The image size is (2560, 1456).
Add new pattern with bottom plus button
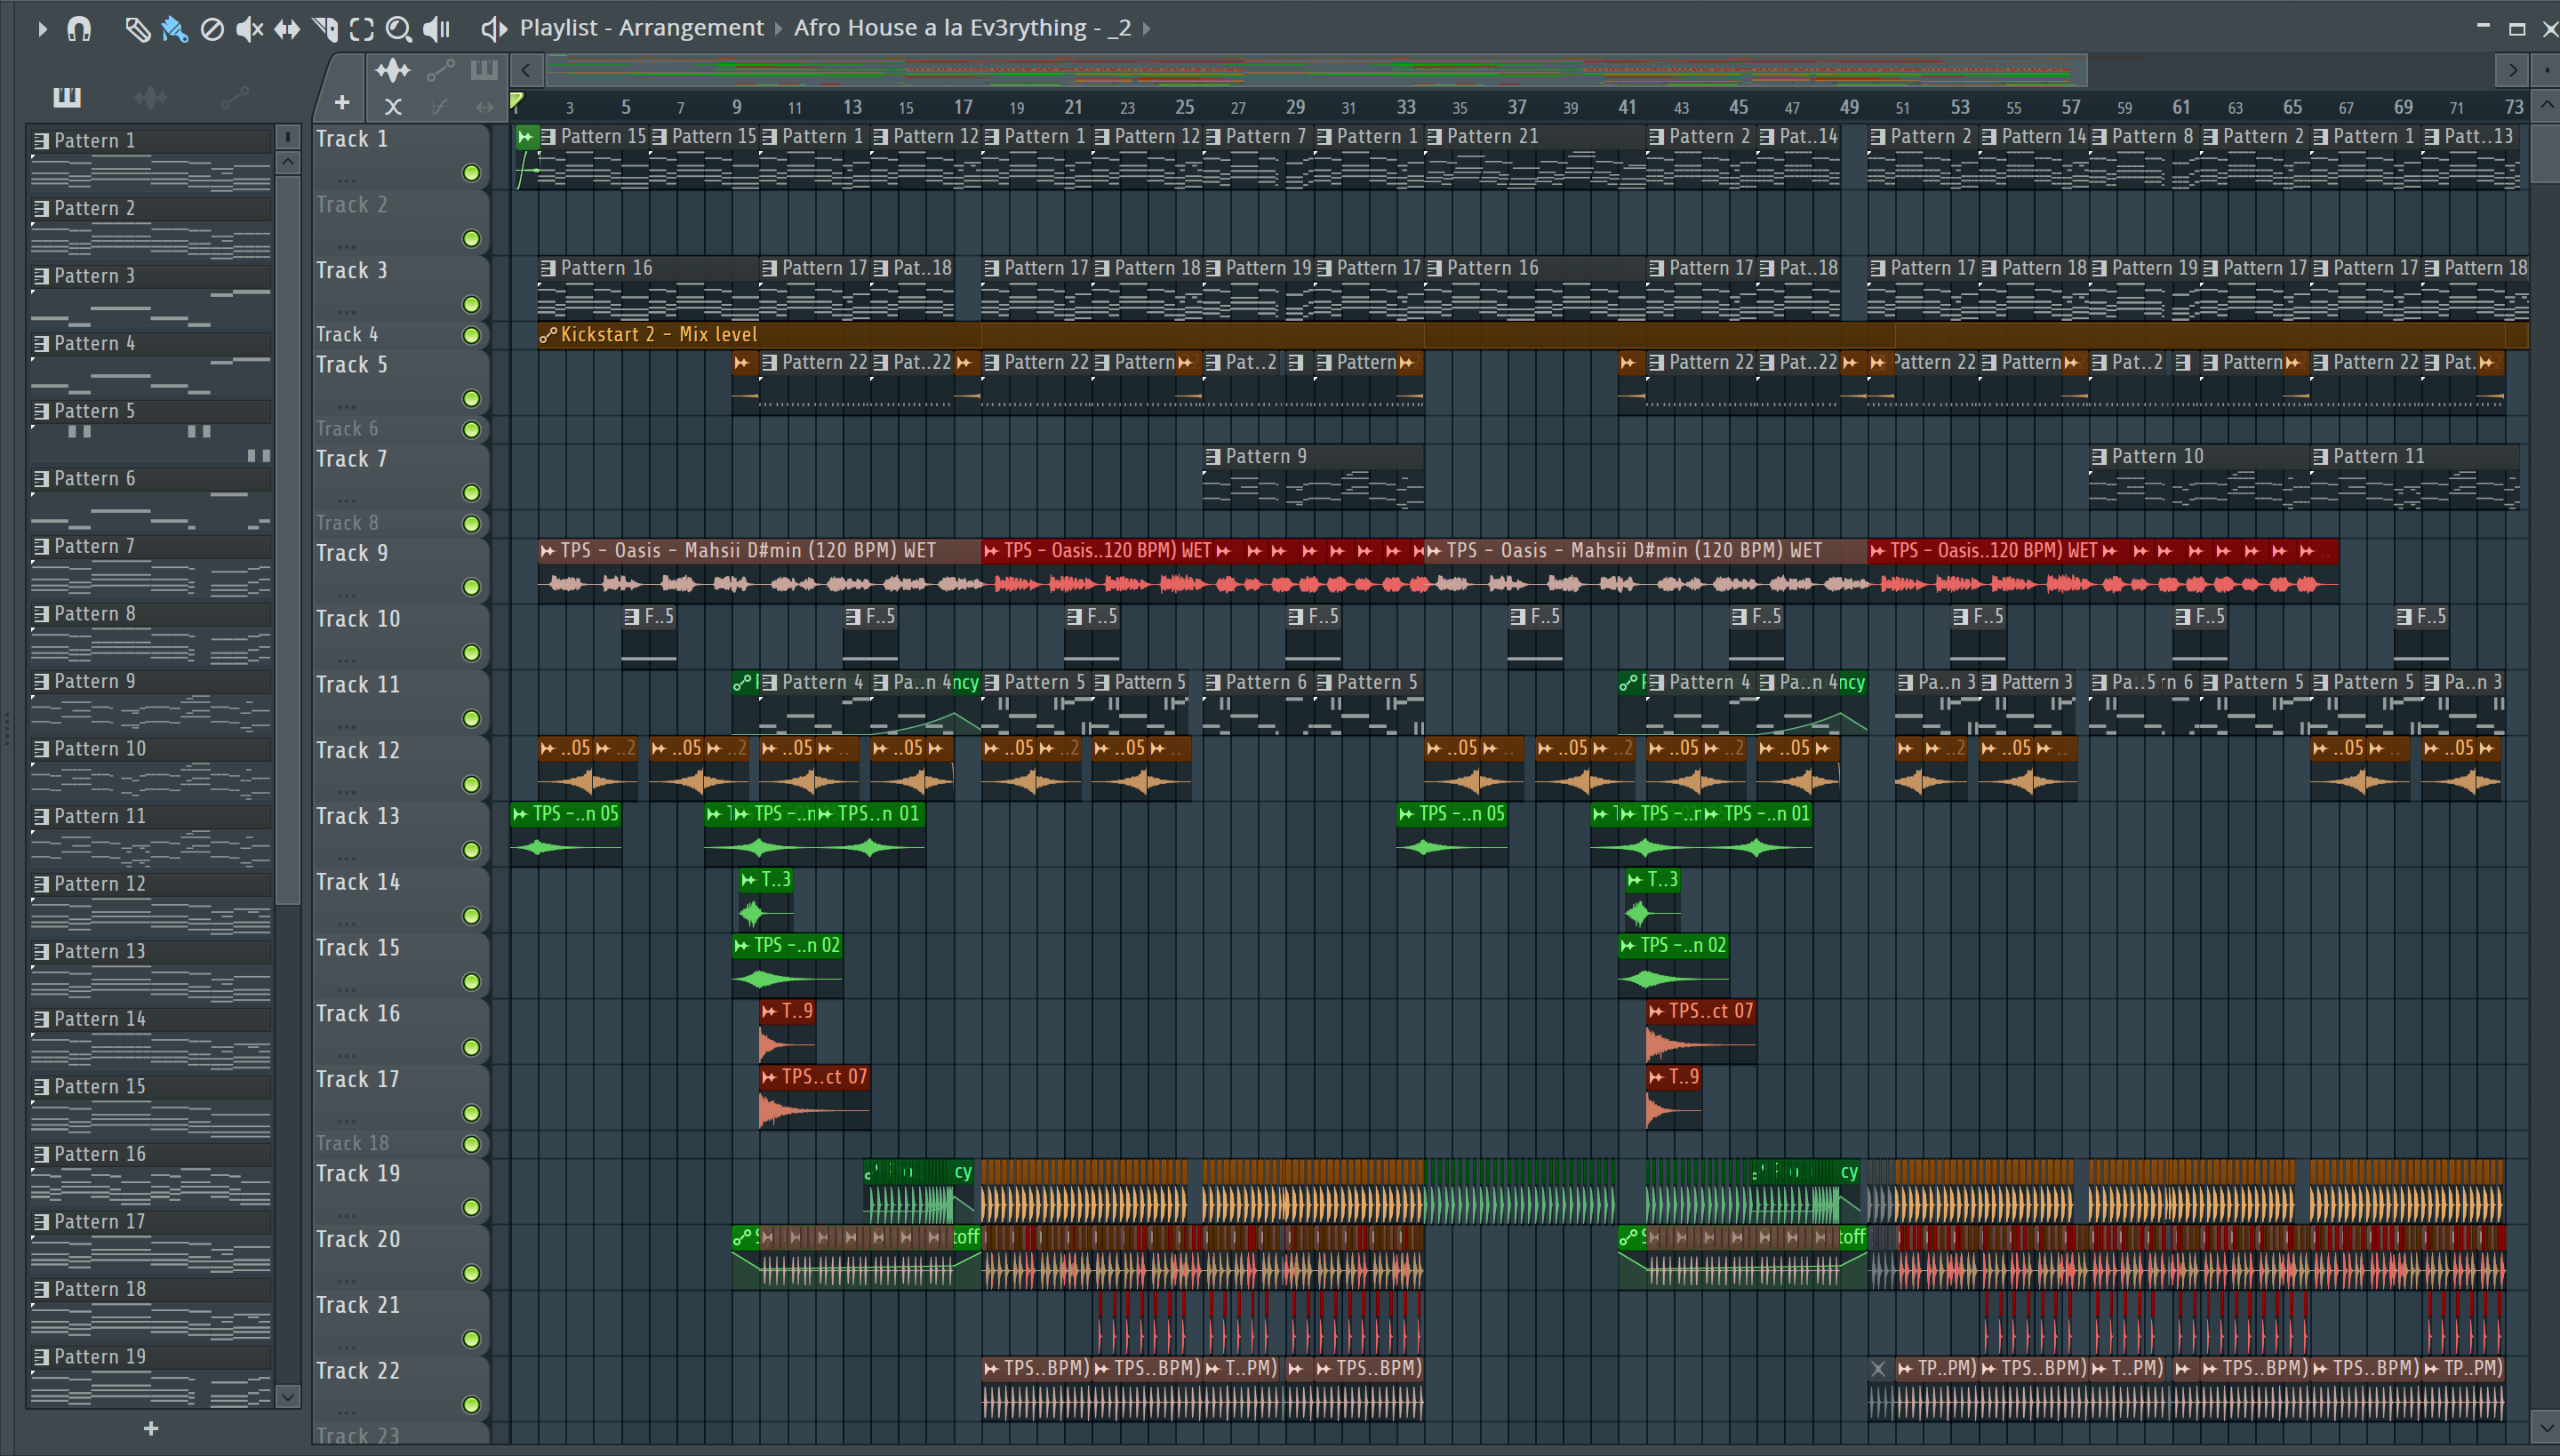(x=151, y=1428)
